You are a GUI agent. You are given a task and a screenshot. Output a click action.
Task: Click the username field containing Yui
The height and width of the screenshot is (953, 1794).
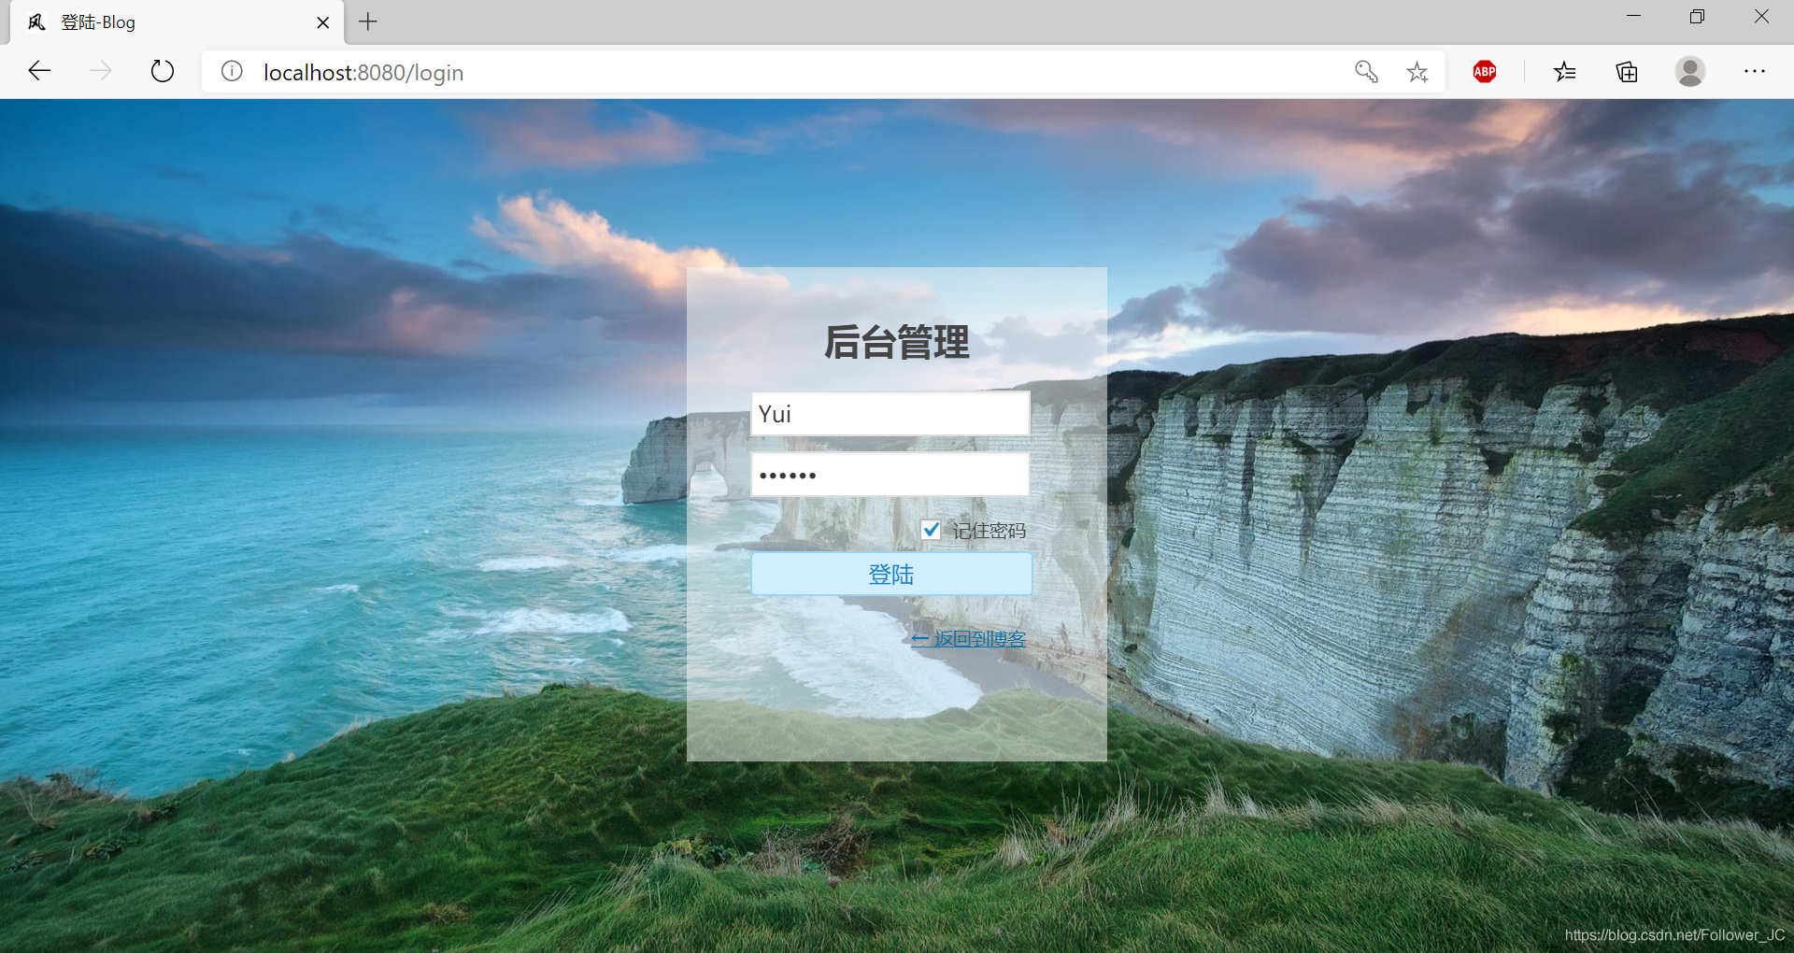click(890, 414)
